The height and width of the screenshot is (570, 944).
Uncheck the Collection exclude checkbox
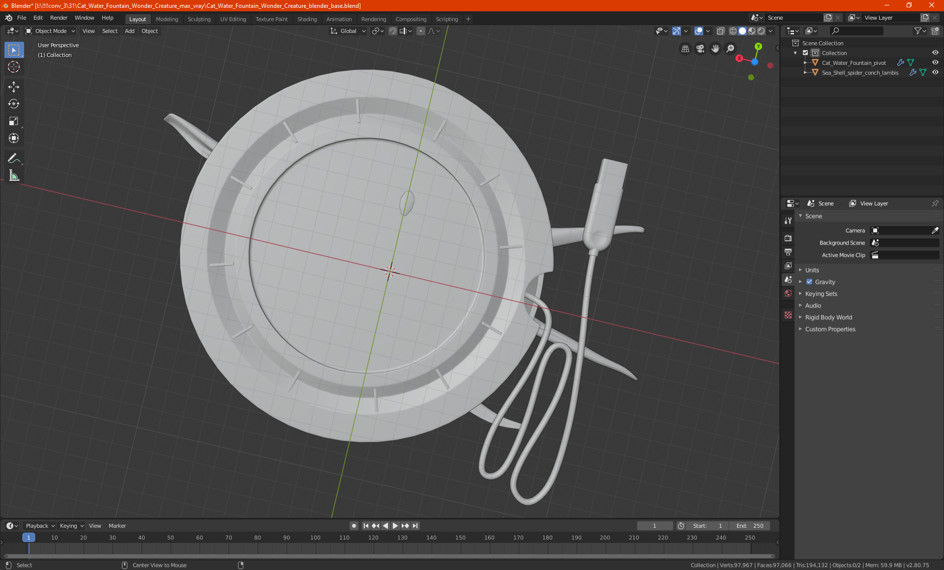click(x=805, y=53)
